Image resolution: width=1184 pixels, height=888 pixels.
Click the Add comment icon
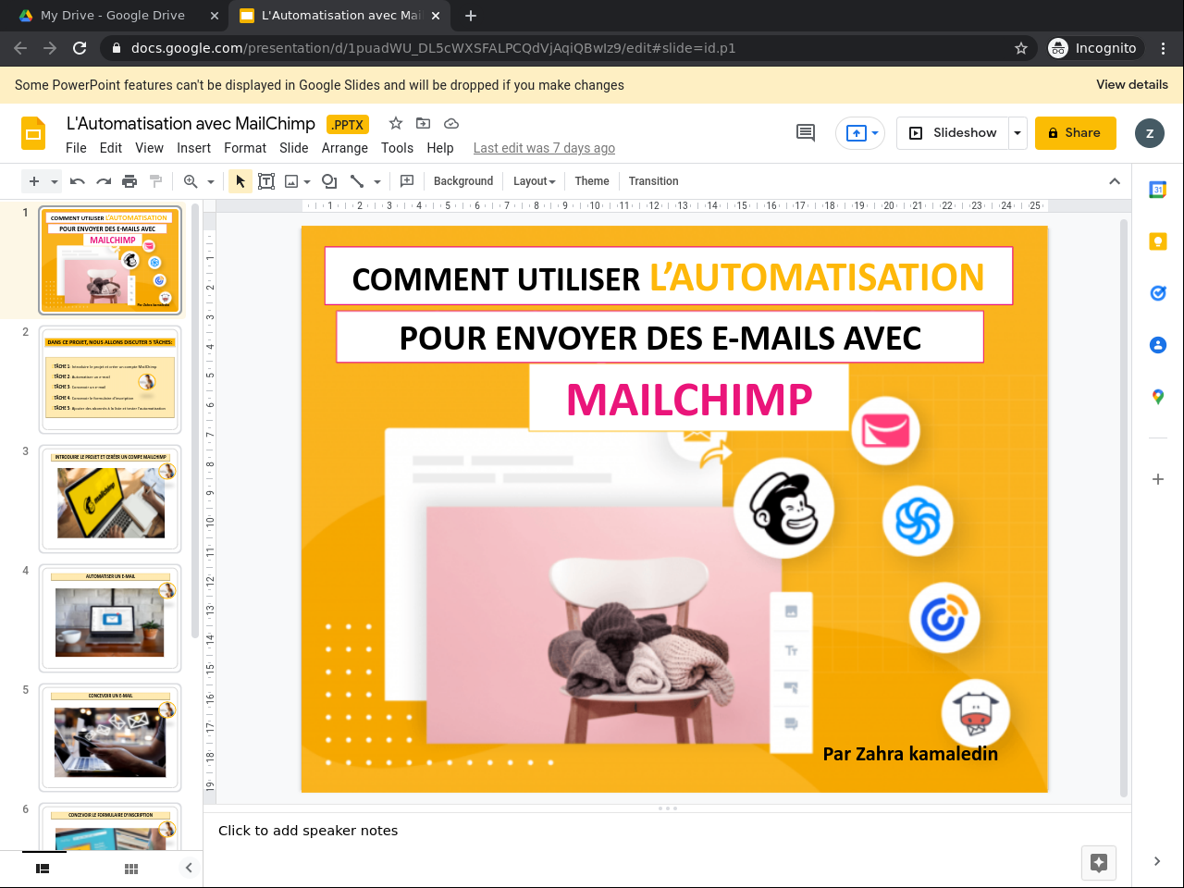(x=407, y=181)
